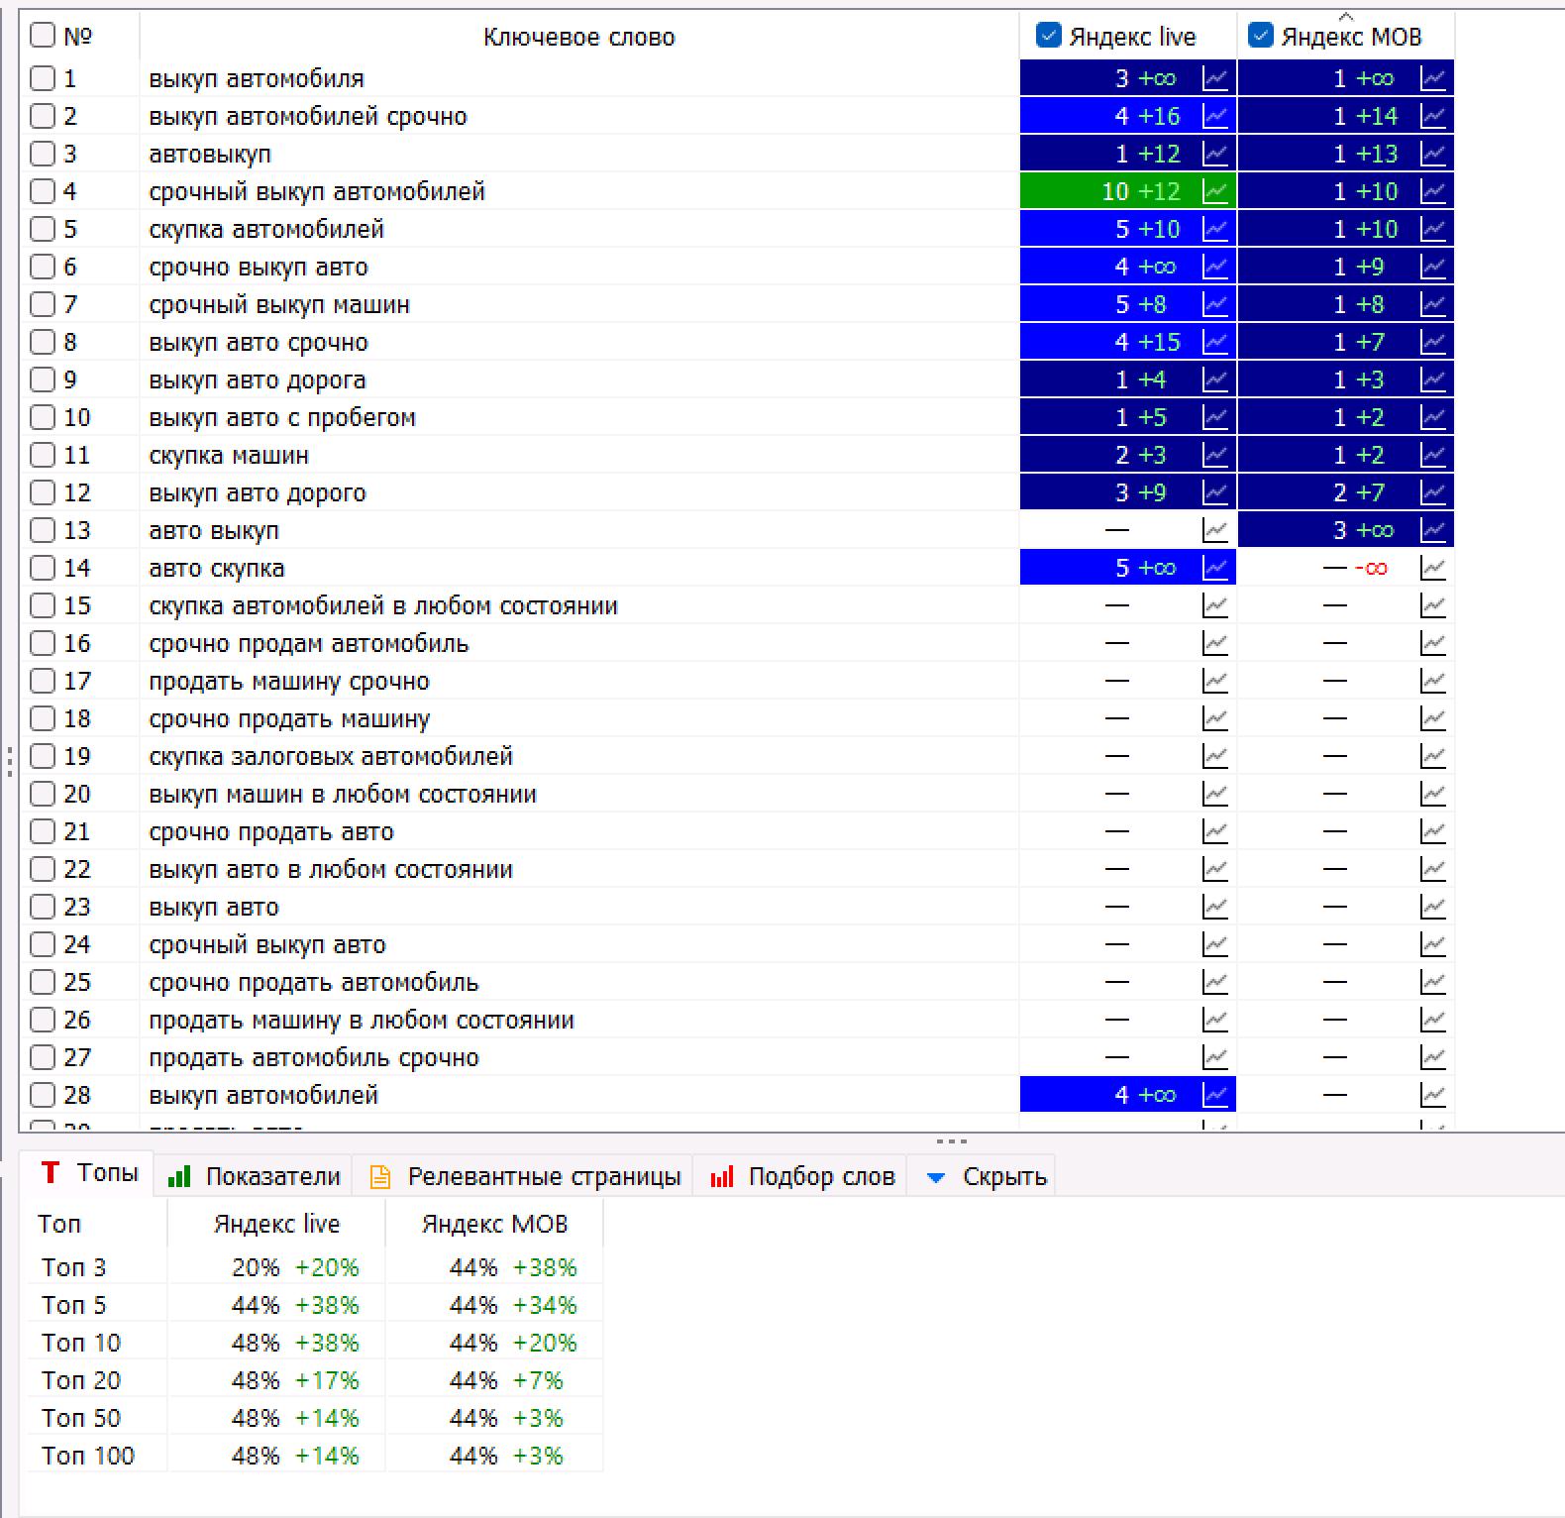Switch to the Показатели tab
Screen dimensions: 1565x1518
256,1176
